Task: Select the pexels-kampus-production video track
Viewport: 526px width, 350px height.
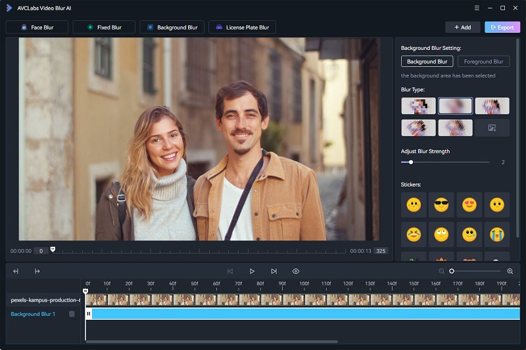Action: tap(45, 299)
